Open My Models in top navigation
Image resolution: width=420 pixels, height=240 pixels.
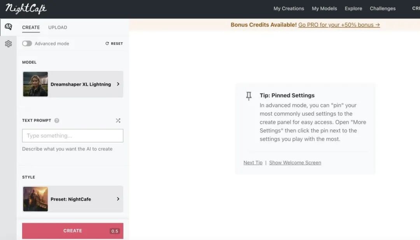pos(324,9)
